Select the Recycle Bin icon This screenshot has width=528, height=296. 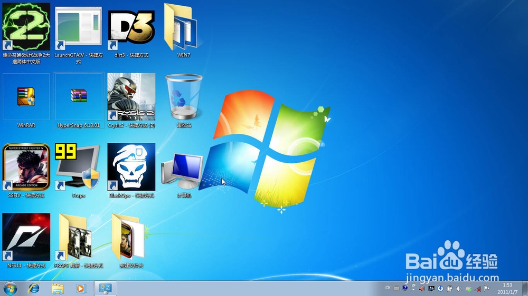pos(184,97)
